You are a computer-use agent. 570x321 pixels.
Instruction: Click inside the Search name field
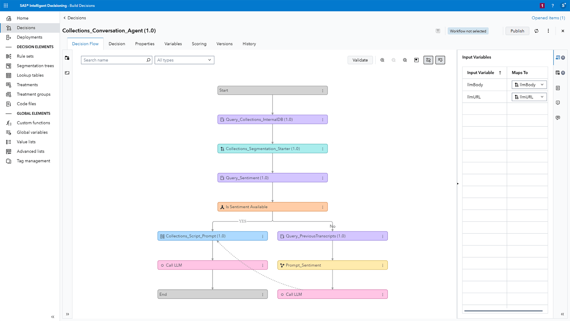coord(114,60)
